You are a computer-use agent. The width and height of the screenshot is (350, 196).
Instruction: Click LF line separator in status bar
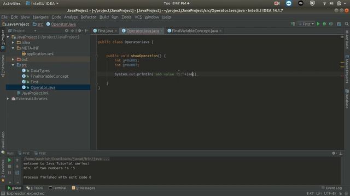point(319,194)
